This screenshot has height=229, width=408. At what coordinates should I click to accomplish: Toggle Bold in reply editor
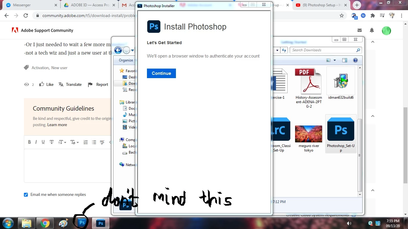pos(29,142)
